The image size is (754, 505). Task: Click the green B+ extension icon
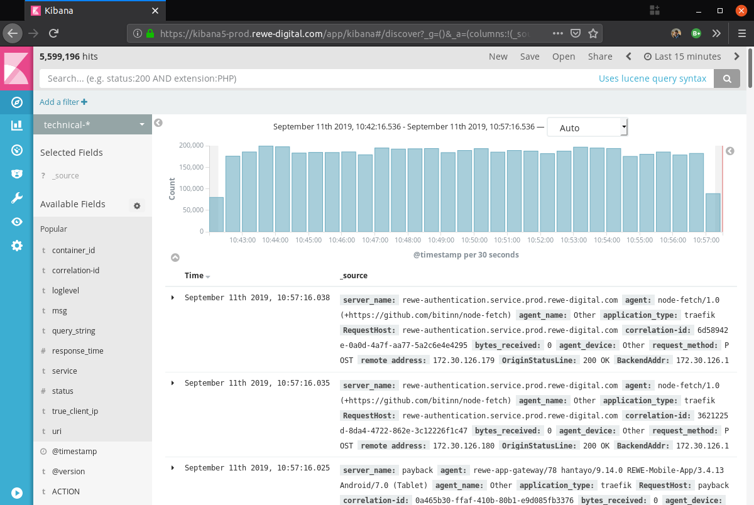click(696, 33)
